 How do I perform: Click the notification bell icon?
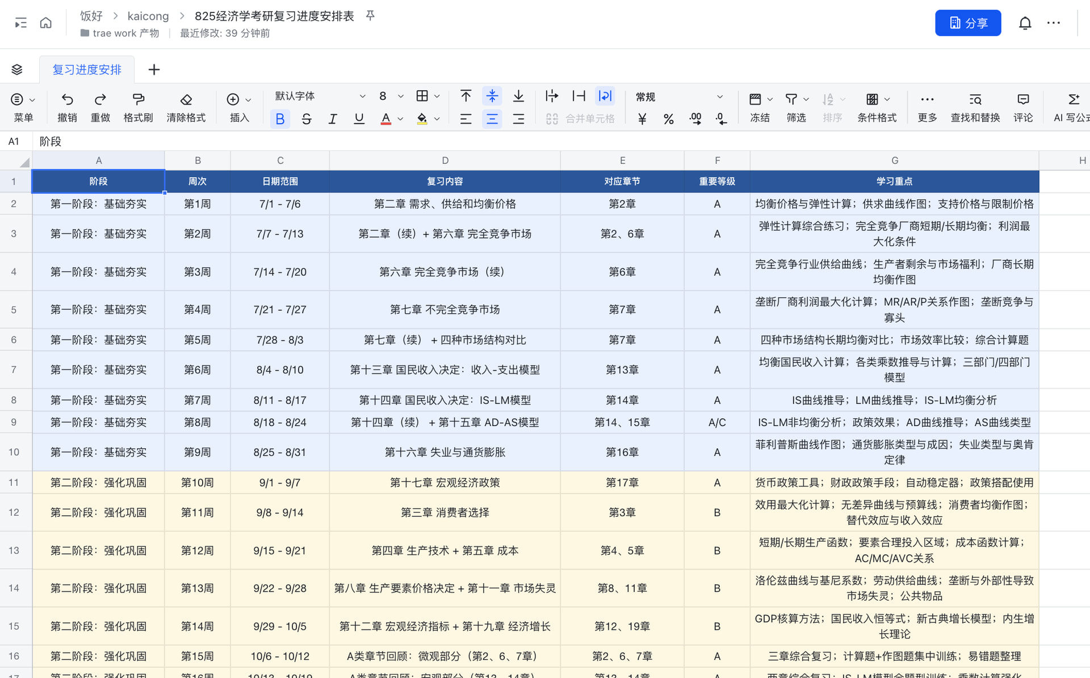pos(1025,23)
